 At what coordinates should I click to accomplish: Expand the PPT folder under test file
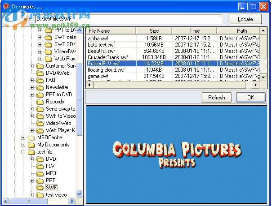coord(31,180)
